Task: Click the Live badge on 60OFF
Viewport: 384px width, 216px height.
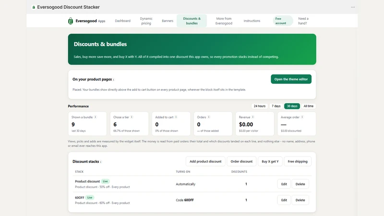Action: click(90, 197)
